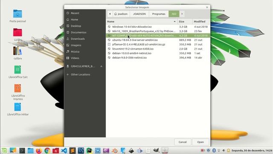Select the ISO path segment

pyautogui.click(x=174, y=14)
